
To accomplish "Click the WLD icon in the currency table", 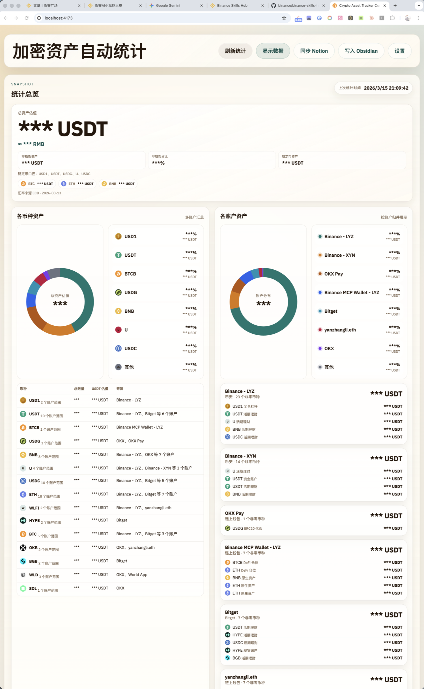I will tap(23, 575).
